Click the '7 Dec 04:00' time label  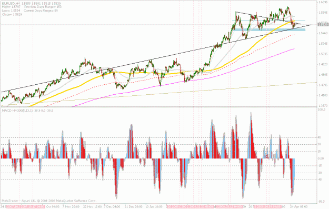(112, 207)
